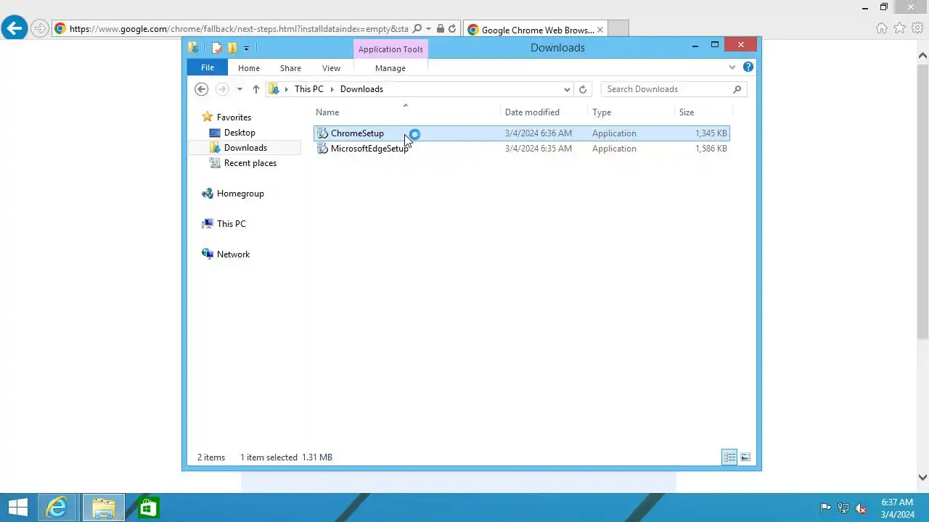This screenshot has width=929, height=522.
Task: Click the Search Downloads field
Action: click(666, 89)
